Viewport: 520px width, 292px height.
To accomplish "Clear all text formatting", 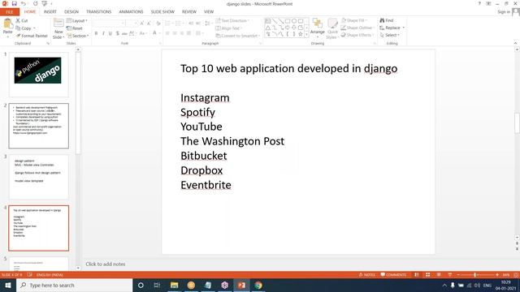I will pyautogui.click(x=158, y=24).
